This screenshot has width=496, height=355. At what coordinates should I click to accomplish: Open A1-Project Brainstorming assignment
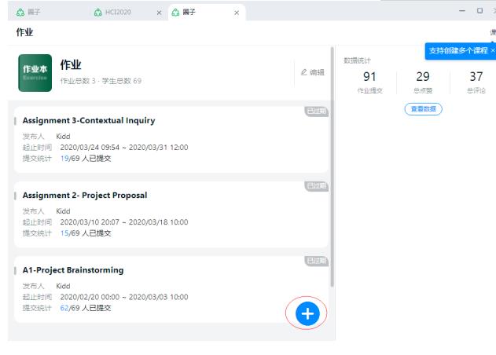click(x=73, y=270)
